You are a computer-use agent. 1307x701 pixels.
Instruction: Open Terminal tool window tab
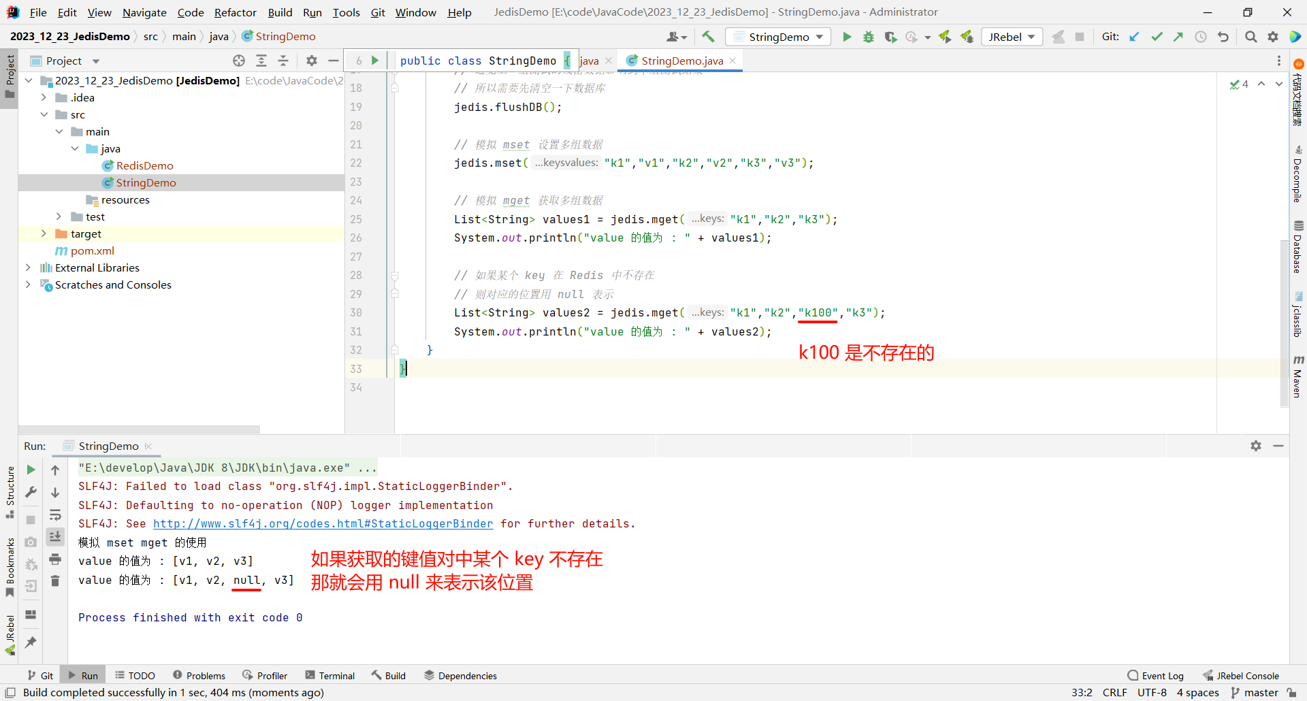[330, 675]
